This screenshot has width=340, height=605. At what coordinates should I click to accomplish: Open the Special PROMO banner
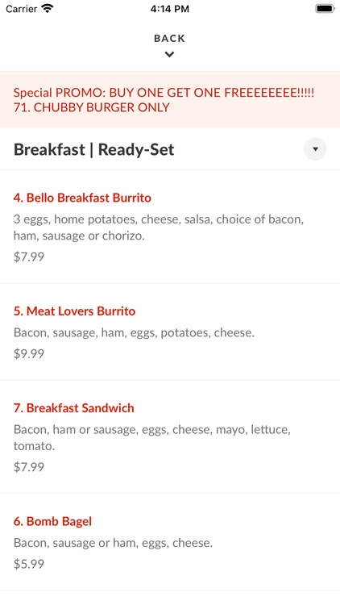tap(170, 99)
